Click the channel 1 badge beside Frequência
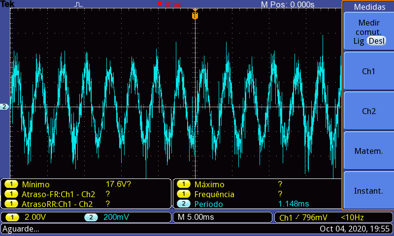 (183, 194)
